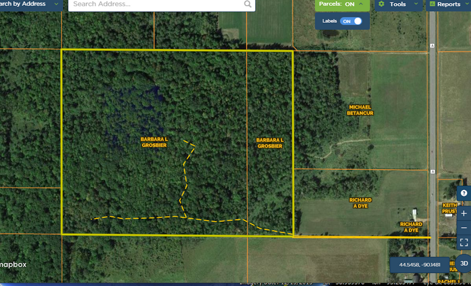The height and width of the screenshot is (286, 471).
Task: Select left Barbara L Grosbier parcel label
Action: (x=154, y=142)
